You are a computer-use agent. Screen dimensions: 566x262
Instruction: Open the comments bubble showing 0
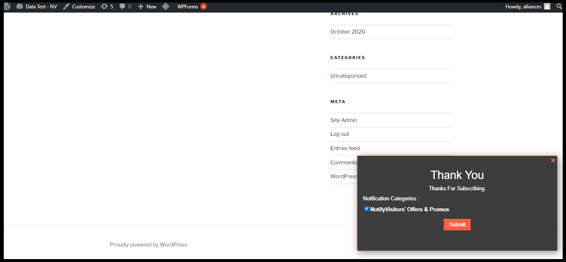tap(125, 7)
